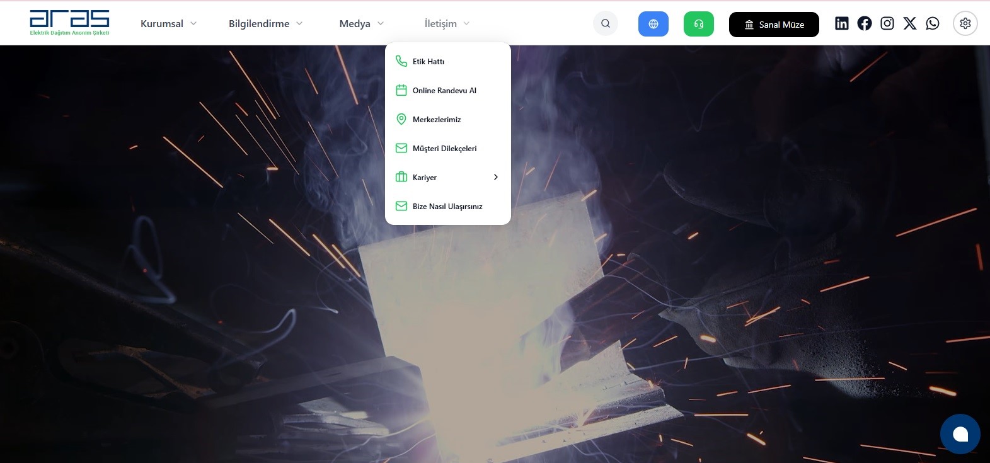Expand the Kurumsal dropdown menu

click(168, 23)
